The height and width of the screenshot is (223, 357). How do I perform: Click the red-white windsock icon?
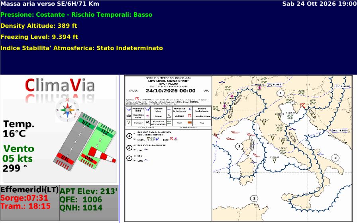click(102, 155)
